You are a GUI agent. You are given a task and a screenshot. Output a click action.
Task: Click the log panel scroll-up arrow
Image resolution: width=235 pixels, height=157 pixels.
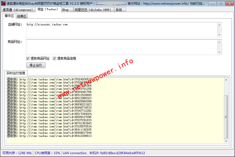226,80
